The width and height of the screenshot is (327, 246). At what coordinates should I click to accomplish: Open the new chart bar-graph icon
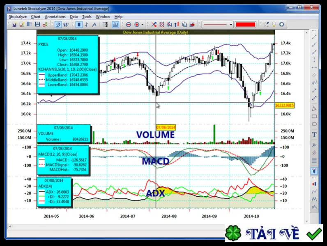(x=14, y=25)
